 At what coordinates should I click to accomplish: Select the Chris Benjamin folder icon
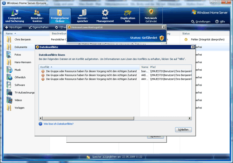[x=9, y=40]
